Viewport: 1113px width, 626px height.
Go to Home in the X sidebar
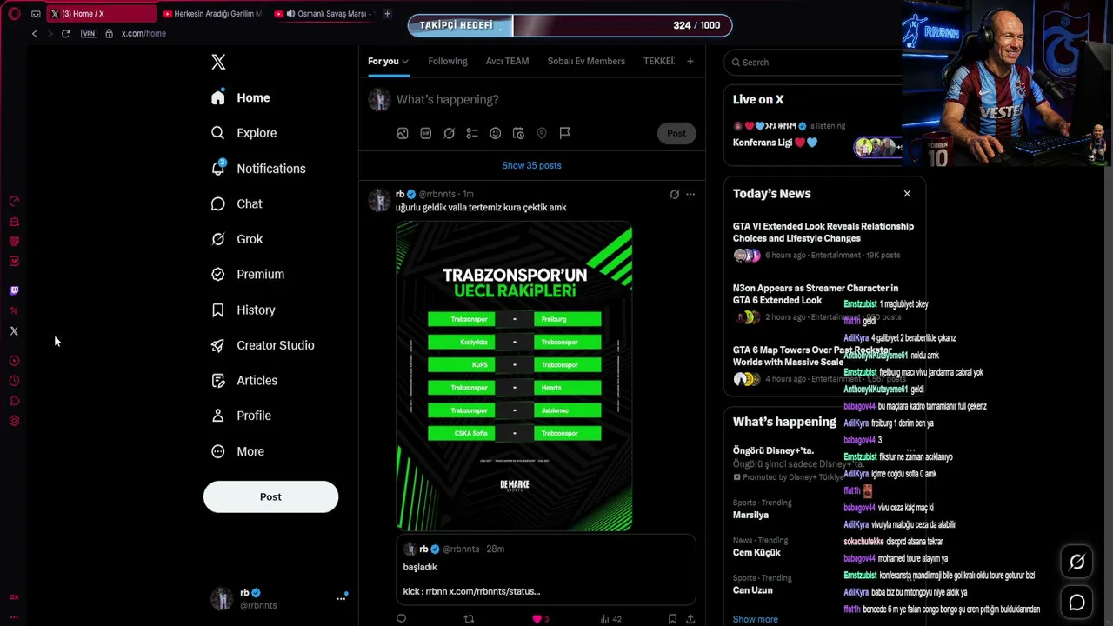click(x=241, y=98)
